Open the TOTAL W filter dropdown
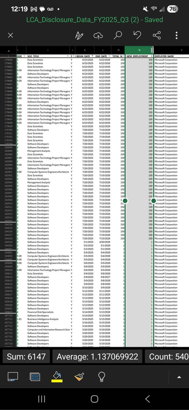The height and width of the screenshot is (410, 189). click(x=123, y=56)
